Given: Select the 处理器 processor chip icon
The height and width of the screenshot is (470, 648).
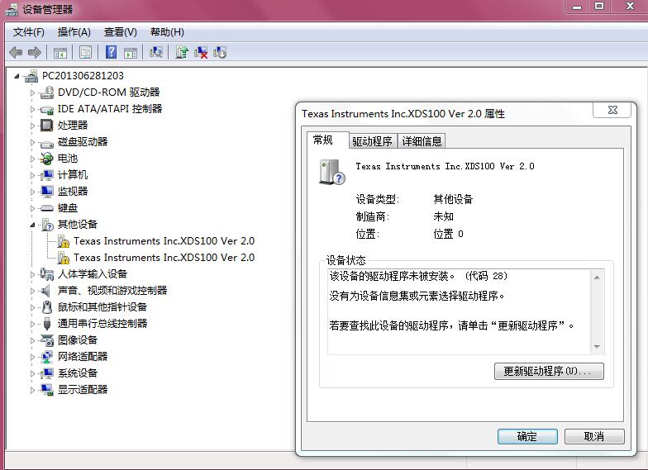Looking at the screenshot, I should pos(46,126).
